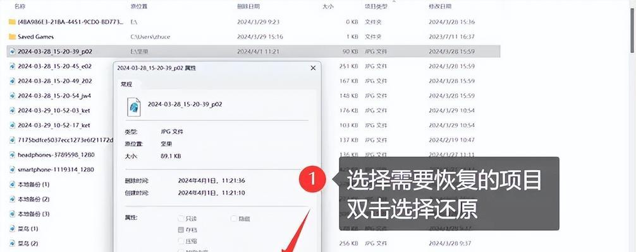The width and height of the screenshot is (636, 252).
Task: Click the file icon of smartphone-1119314_1280
Action: point(13,169)
